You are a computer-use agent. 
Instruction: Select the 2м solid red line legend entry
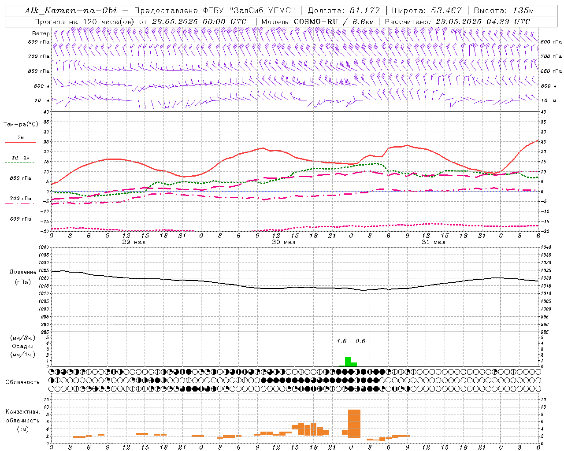[20, 139]
